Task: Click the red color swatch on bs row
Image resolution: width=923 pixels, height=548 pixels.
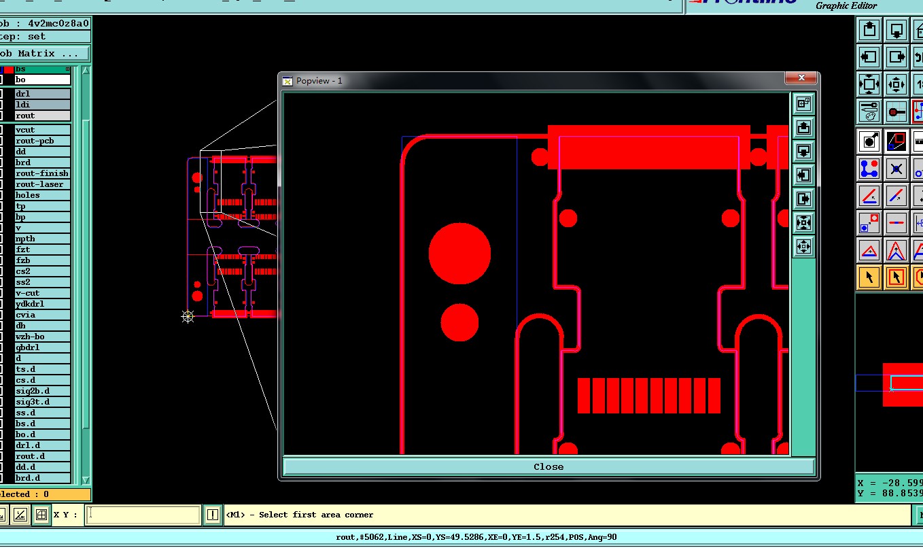Action: point(8,69)
